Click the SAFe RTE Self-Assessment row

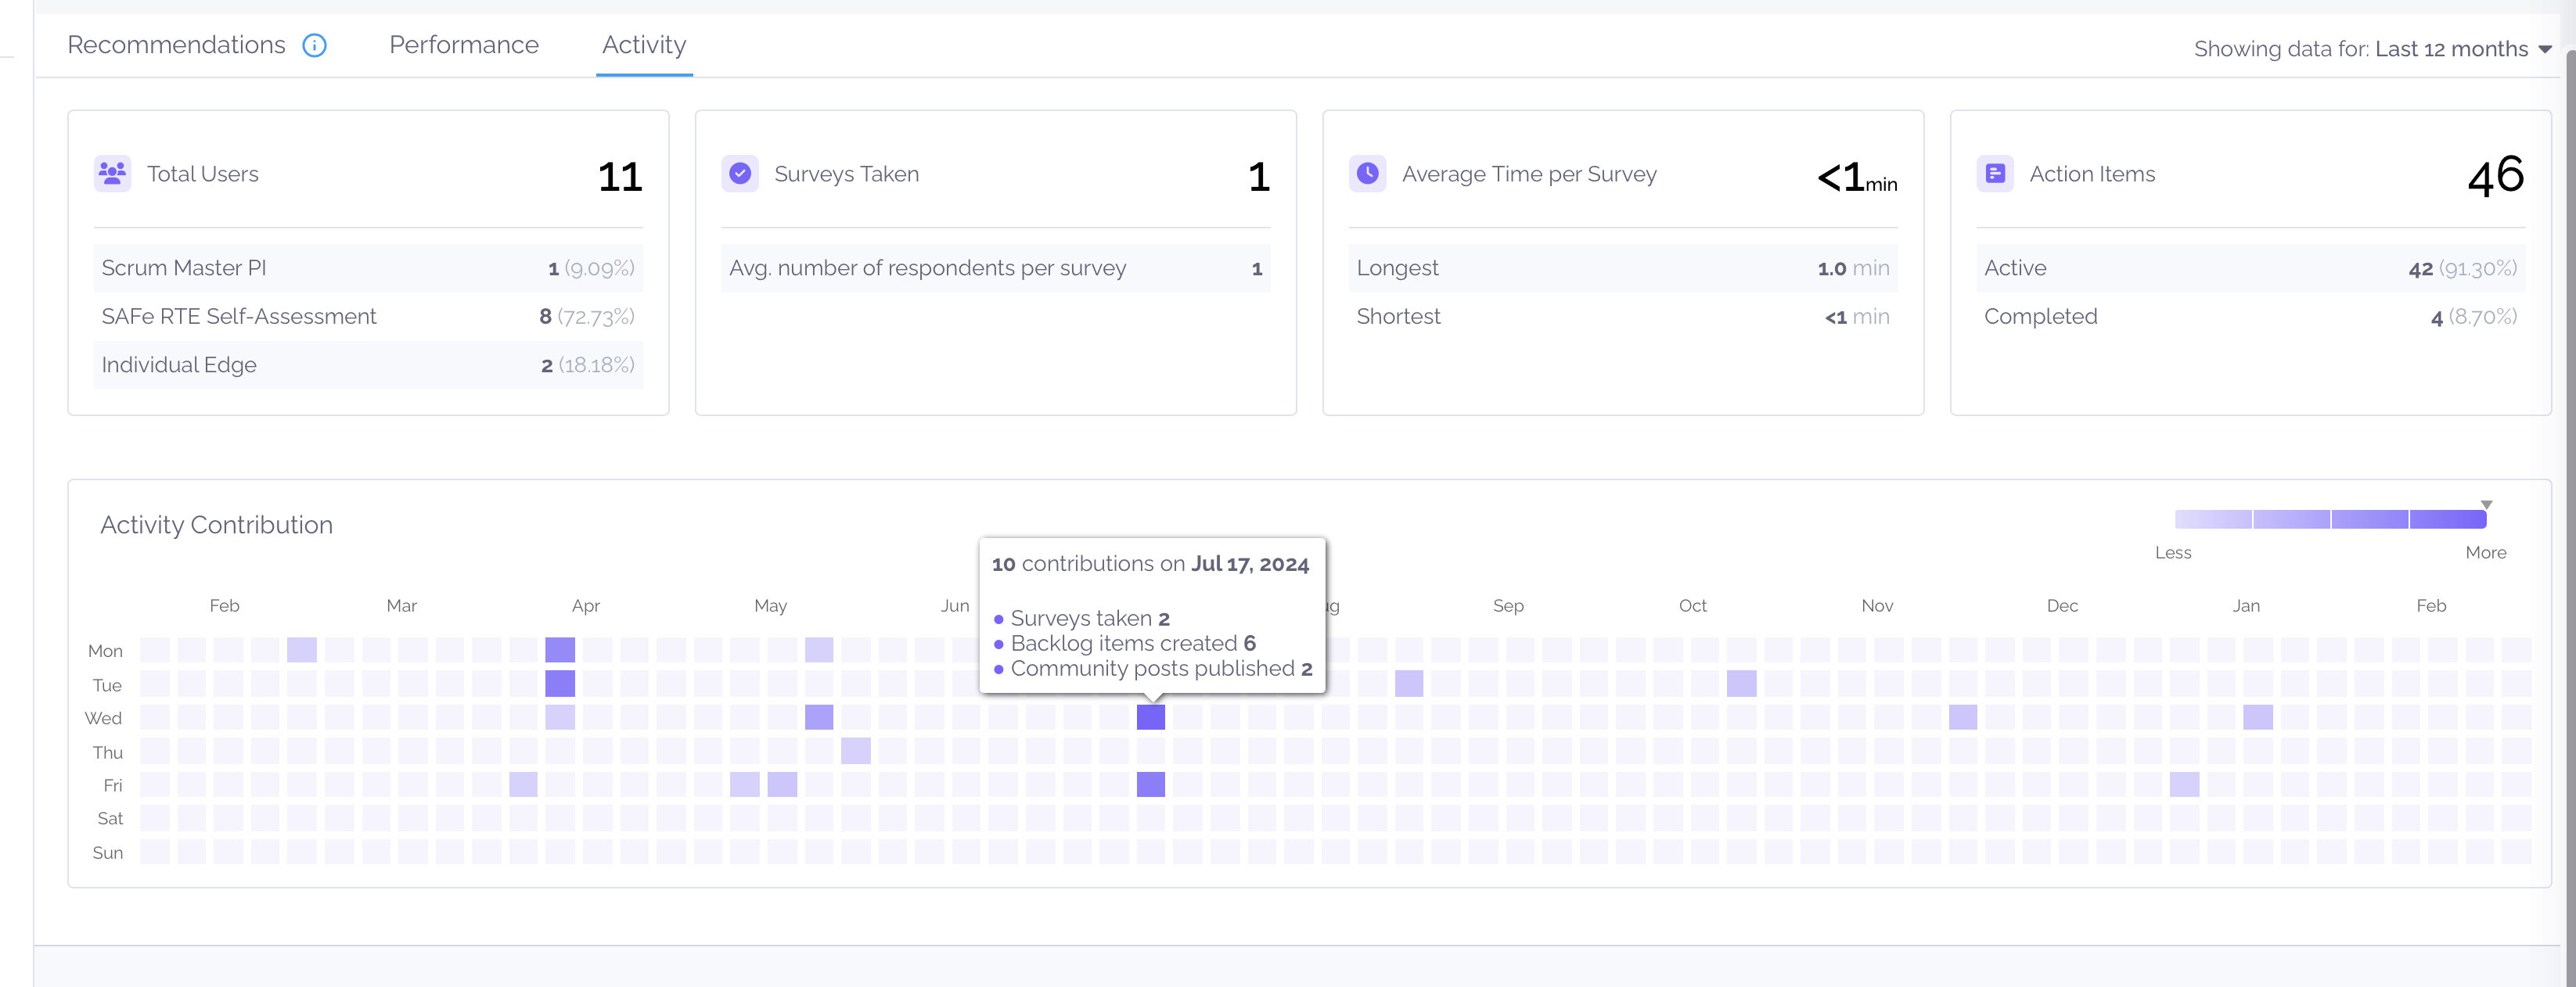coord(368,317)
